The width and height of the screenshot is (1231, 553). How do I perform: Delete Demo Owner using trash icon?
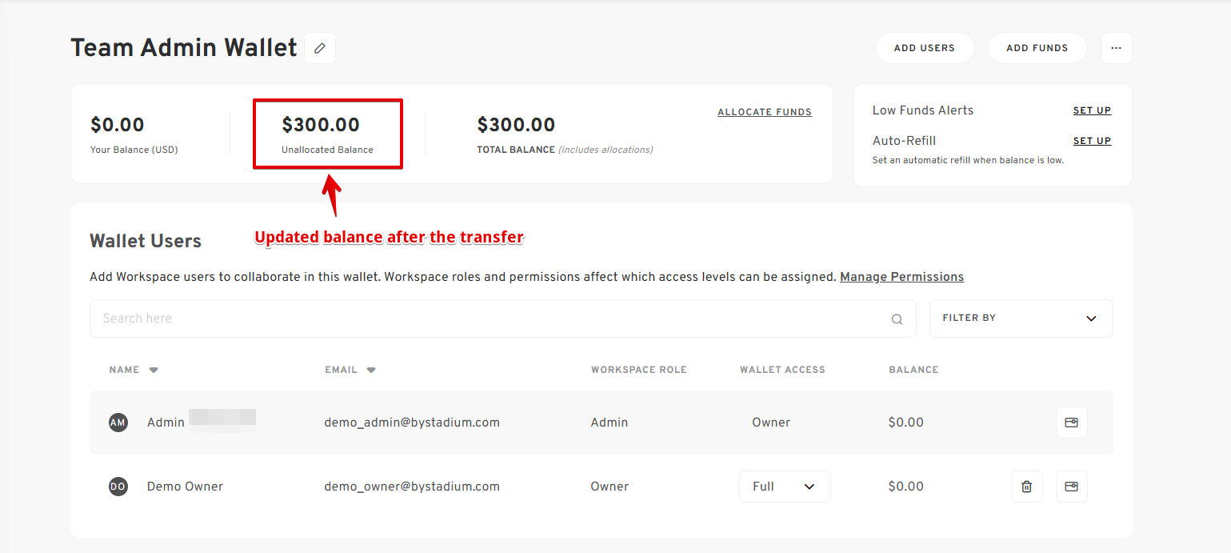[1026, 487]
